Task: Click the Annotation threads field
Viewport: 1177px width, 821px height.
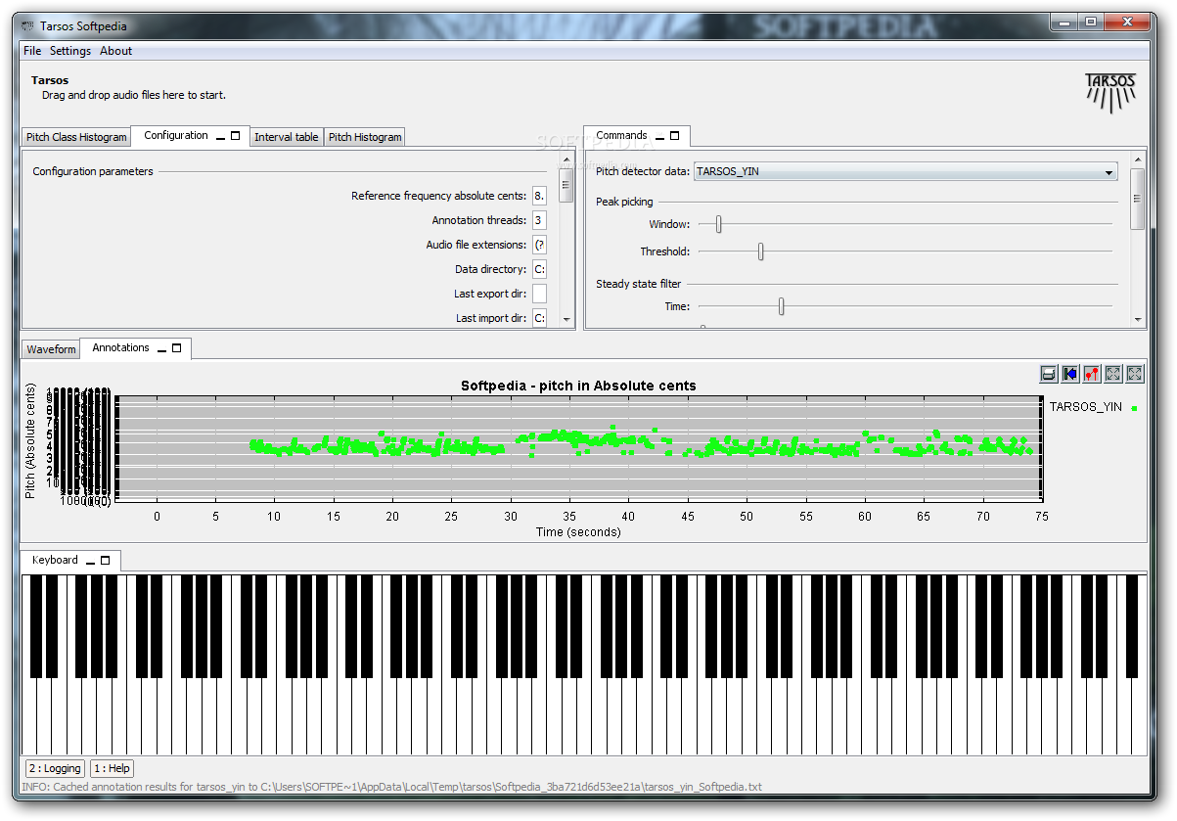Action: (539, 220)
